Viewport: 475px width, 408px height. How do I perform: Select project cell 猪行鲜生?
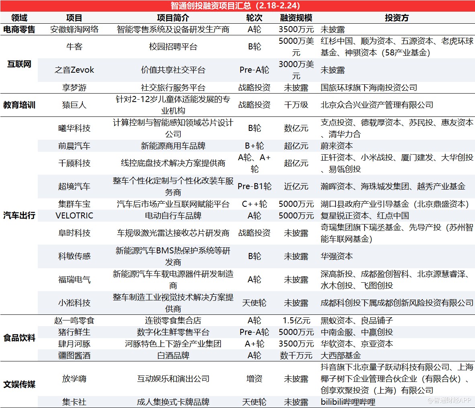[74, 332]
